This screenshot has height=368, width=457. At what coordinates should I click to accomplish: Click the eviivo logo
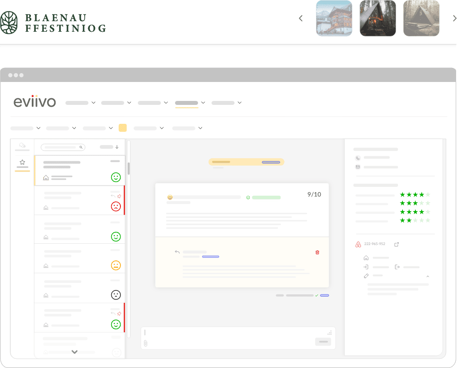tap(34, 101)
